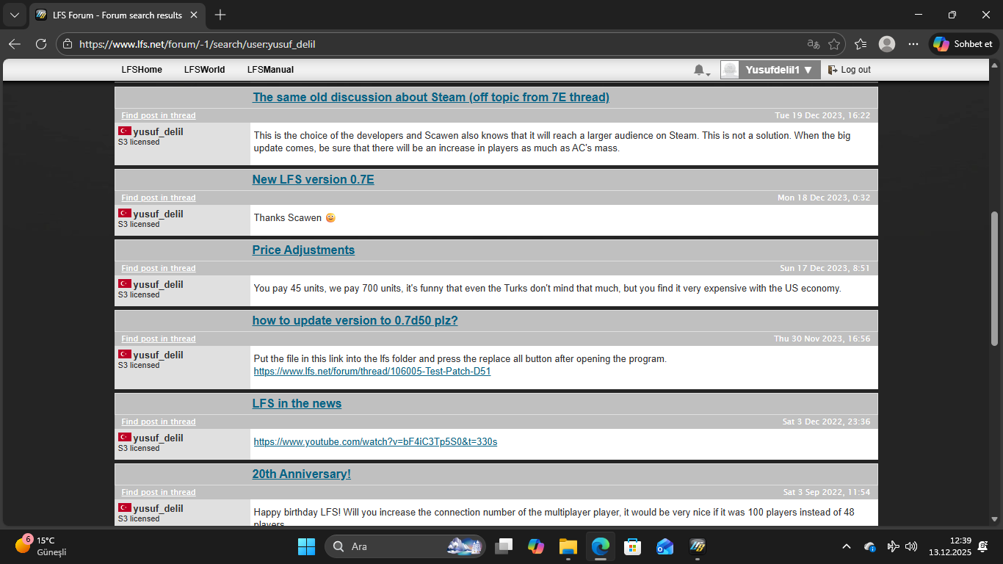Find post in thread for Steam discussion
Screen dimensions: 1003x564
159,115
